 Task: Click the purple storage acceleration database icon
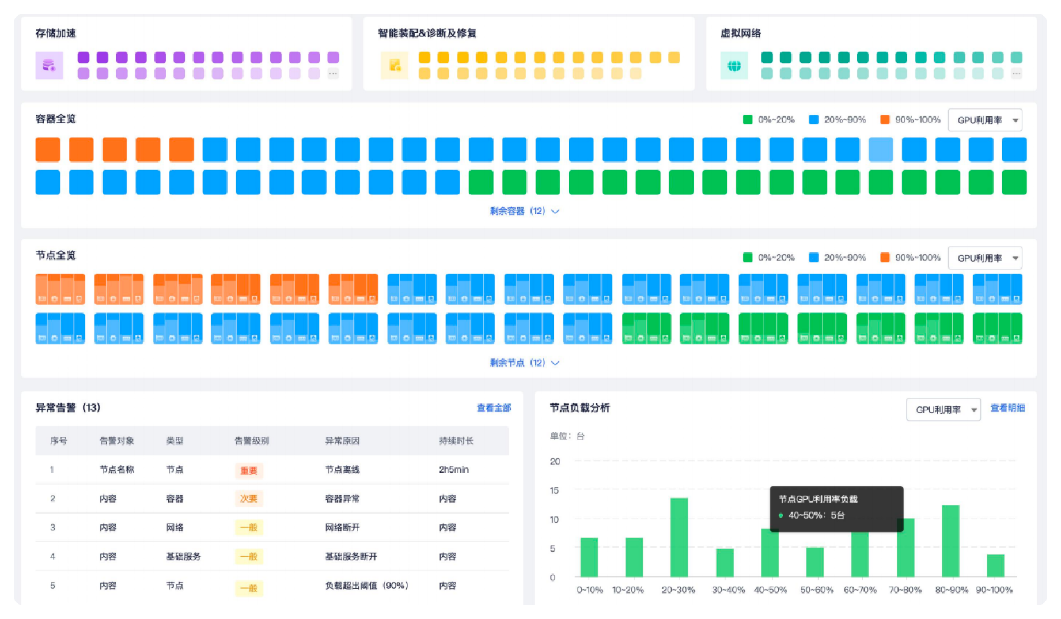pos(49,65)
